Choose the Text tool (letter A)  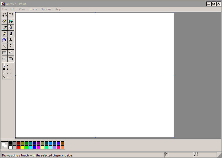tap(11, 40)
